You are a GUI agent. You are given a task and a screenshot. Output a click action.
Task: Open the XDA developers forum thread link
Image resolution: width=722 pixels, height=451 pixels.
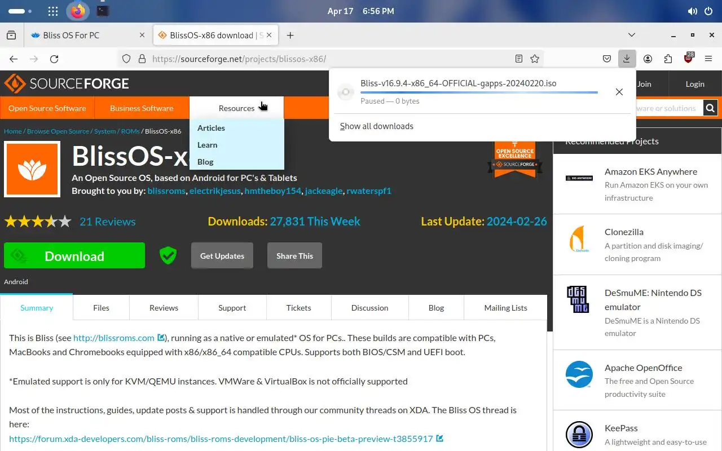point(221,439)
